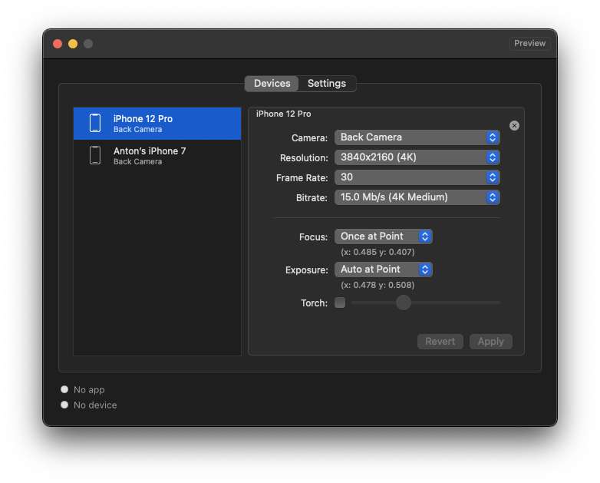Click the Apply button
Viewport: 600px width, 483px height.
pyautogui.click(x=490, y=341)
